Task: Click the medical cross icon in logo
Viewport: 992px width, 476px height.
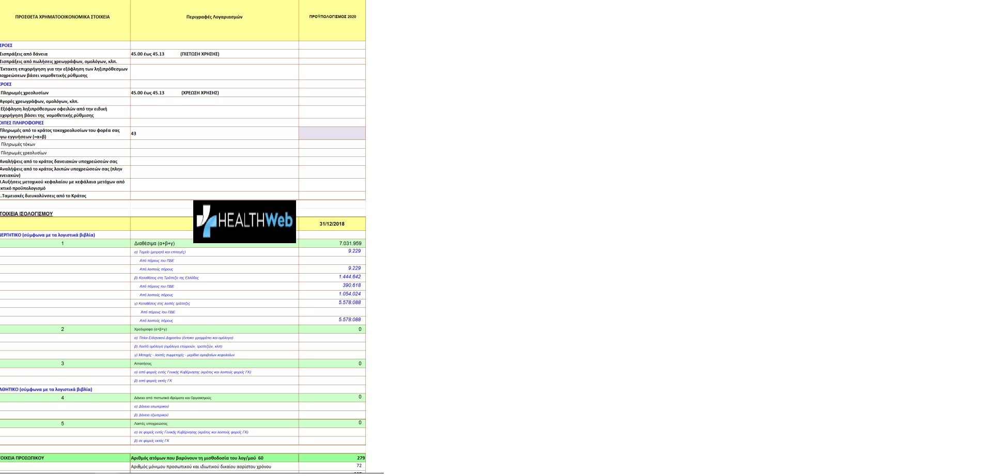Action: tap(207, 221)
